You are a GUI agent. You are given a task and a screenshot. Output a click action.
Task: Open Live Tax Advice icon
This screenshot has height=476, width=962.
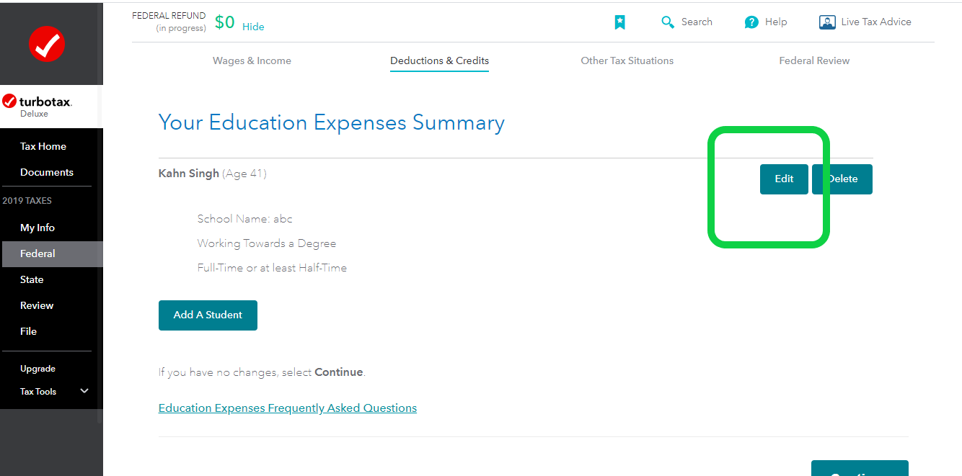tap(827, 22)
